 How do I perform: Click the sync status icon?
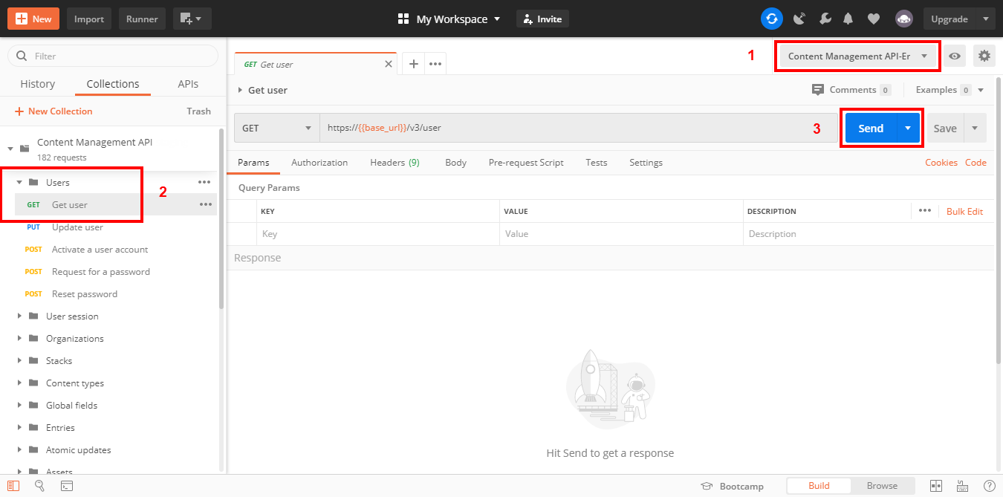[x=772, y=19]
